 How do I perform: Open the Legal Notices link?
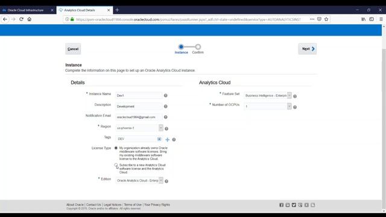tap(113, 205)
